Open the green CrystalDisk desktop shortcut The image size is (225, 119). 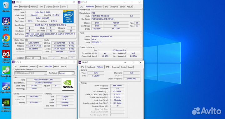click(6, 73)
